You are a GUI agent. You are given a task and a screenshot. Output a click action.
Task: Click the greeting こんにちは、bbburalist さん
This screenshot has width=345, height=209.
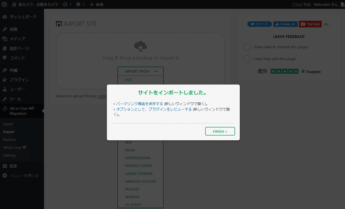pyautogui.click(x=315, y=4)
